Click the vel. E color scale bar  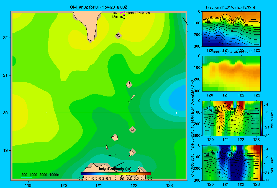coord(262,163)
